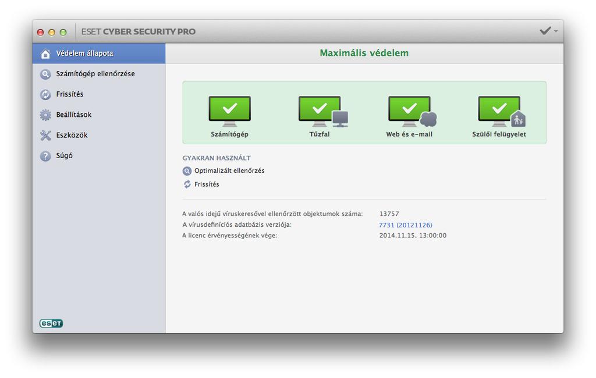Open the Súgó help section

click(99, 156)
